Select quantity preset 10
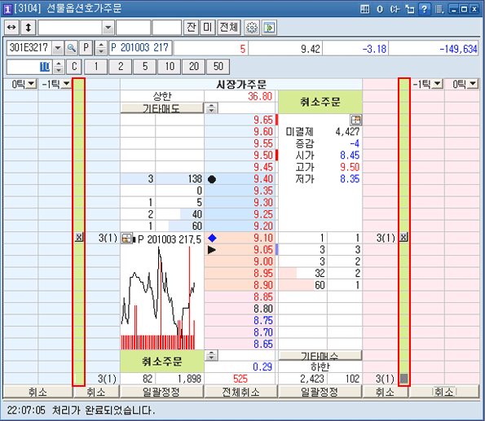Screen dimensions: 485x421 (x=170, y=67)
